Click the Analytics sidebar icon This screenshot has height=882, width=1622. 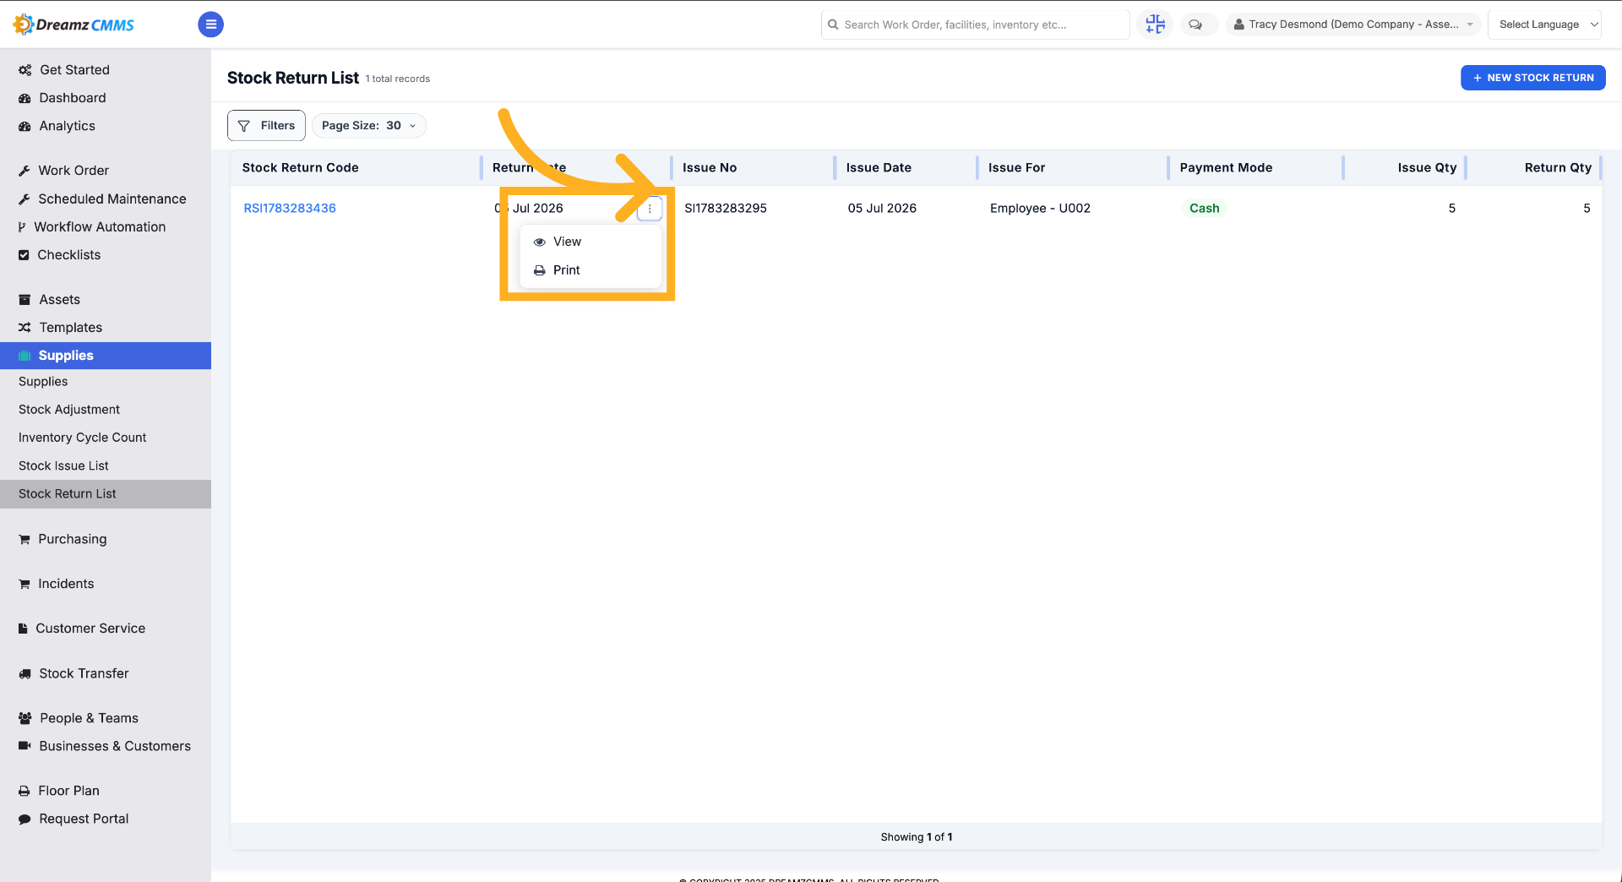pyautogui.click(x=24, y=126)
